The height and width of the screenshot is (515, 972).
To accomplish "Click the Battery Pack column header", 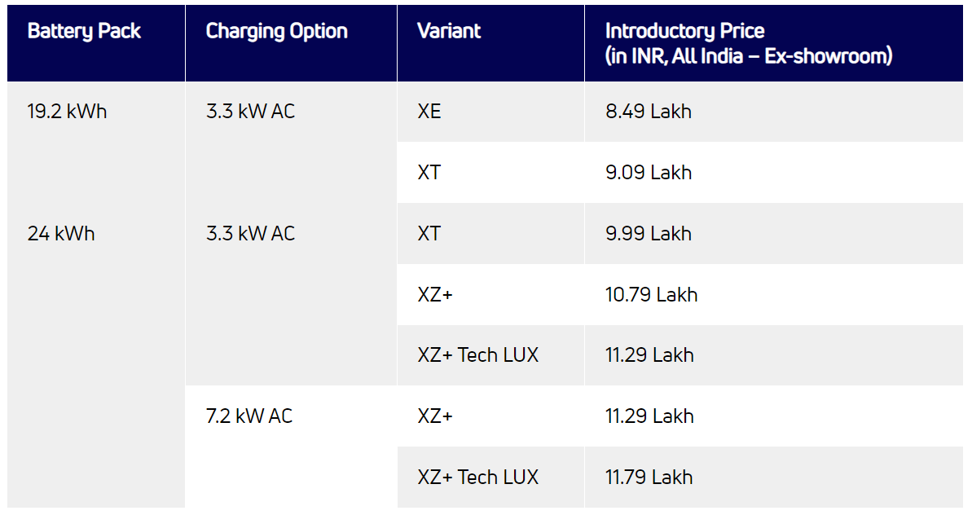I will pyautogui.click(x=84, y=32).
